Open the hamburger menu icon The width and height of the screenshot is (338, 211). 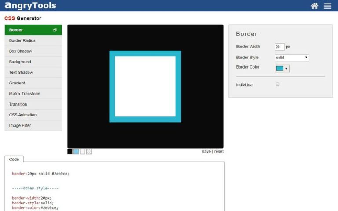(327, 6)
